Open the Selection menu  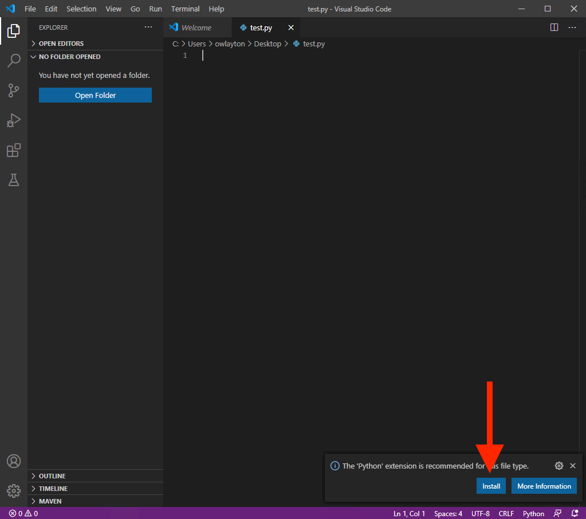click(x=81, y=9)
